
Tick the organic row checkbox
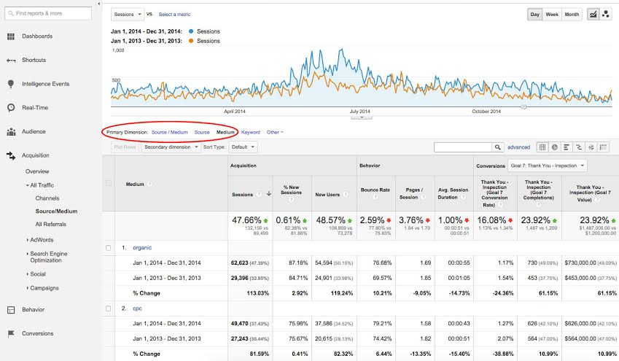(109, 248)
